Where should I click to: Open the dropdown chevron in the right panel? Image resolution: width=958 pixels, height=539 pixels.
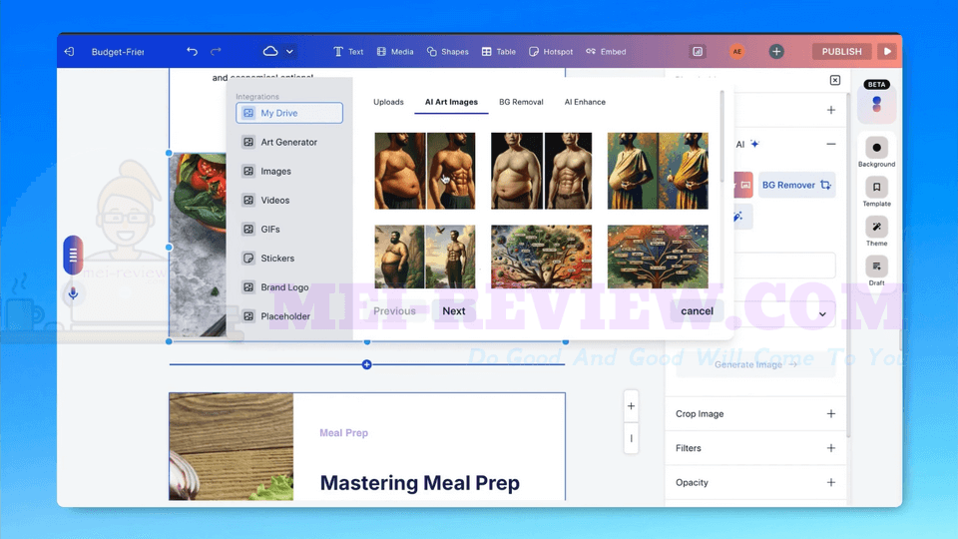[x=822, y=314]
